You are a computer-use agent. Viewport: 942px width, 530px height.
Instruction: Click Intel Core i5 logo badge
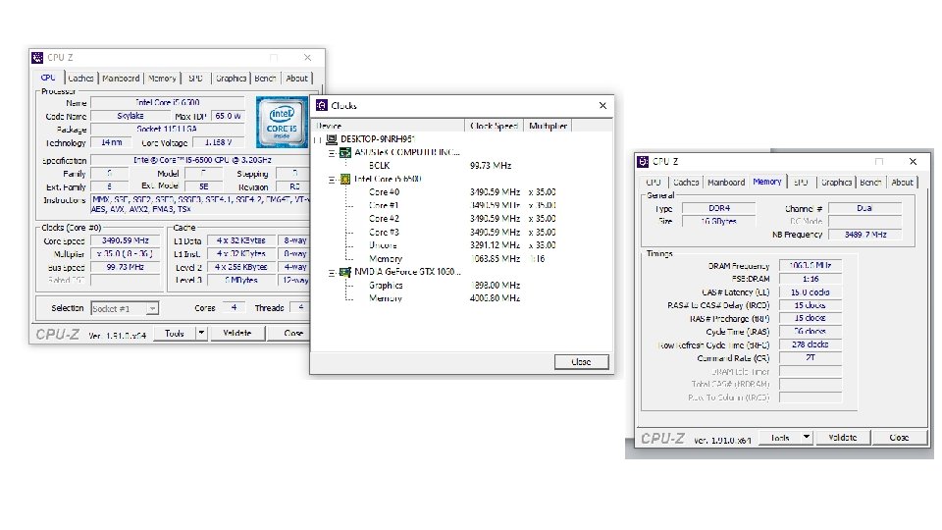click(282, 122)
